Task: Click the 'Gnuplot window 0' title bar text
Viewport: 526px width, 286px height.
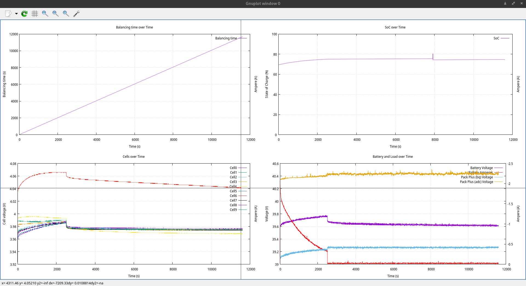Action: coord(263,4)
